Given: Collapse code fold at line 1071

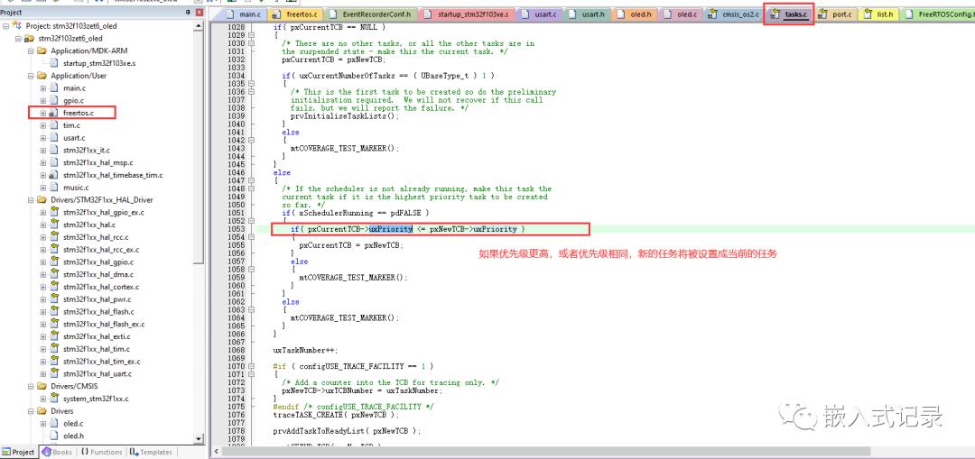Looking at the screenshot, I should click(x=251, y=374).
